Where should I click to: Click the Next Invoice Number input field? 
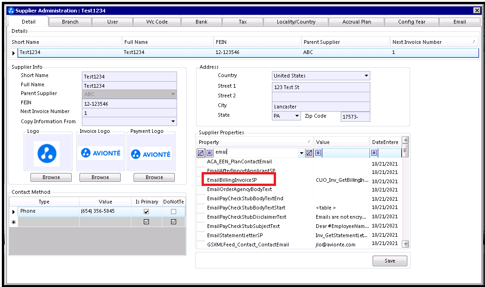[129, 113]
